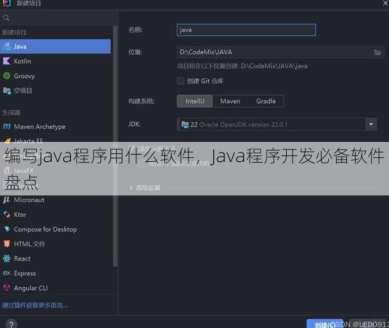Select the Angular CLI icon

[x=7, y=288]
